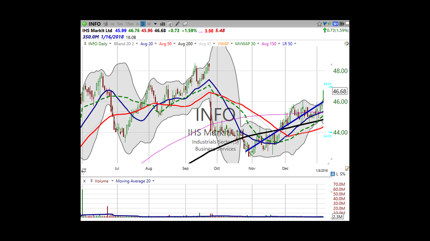
Task: Click the blue flag icon
Action: click(x=325, y=24)
